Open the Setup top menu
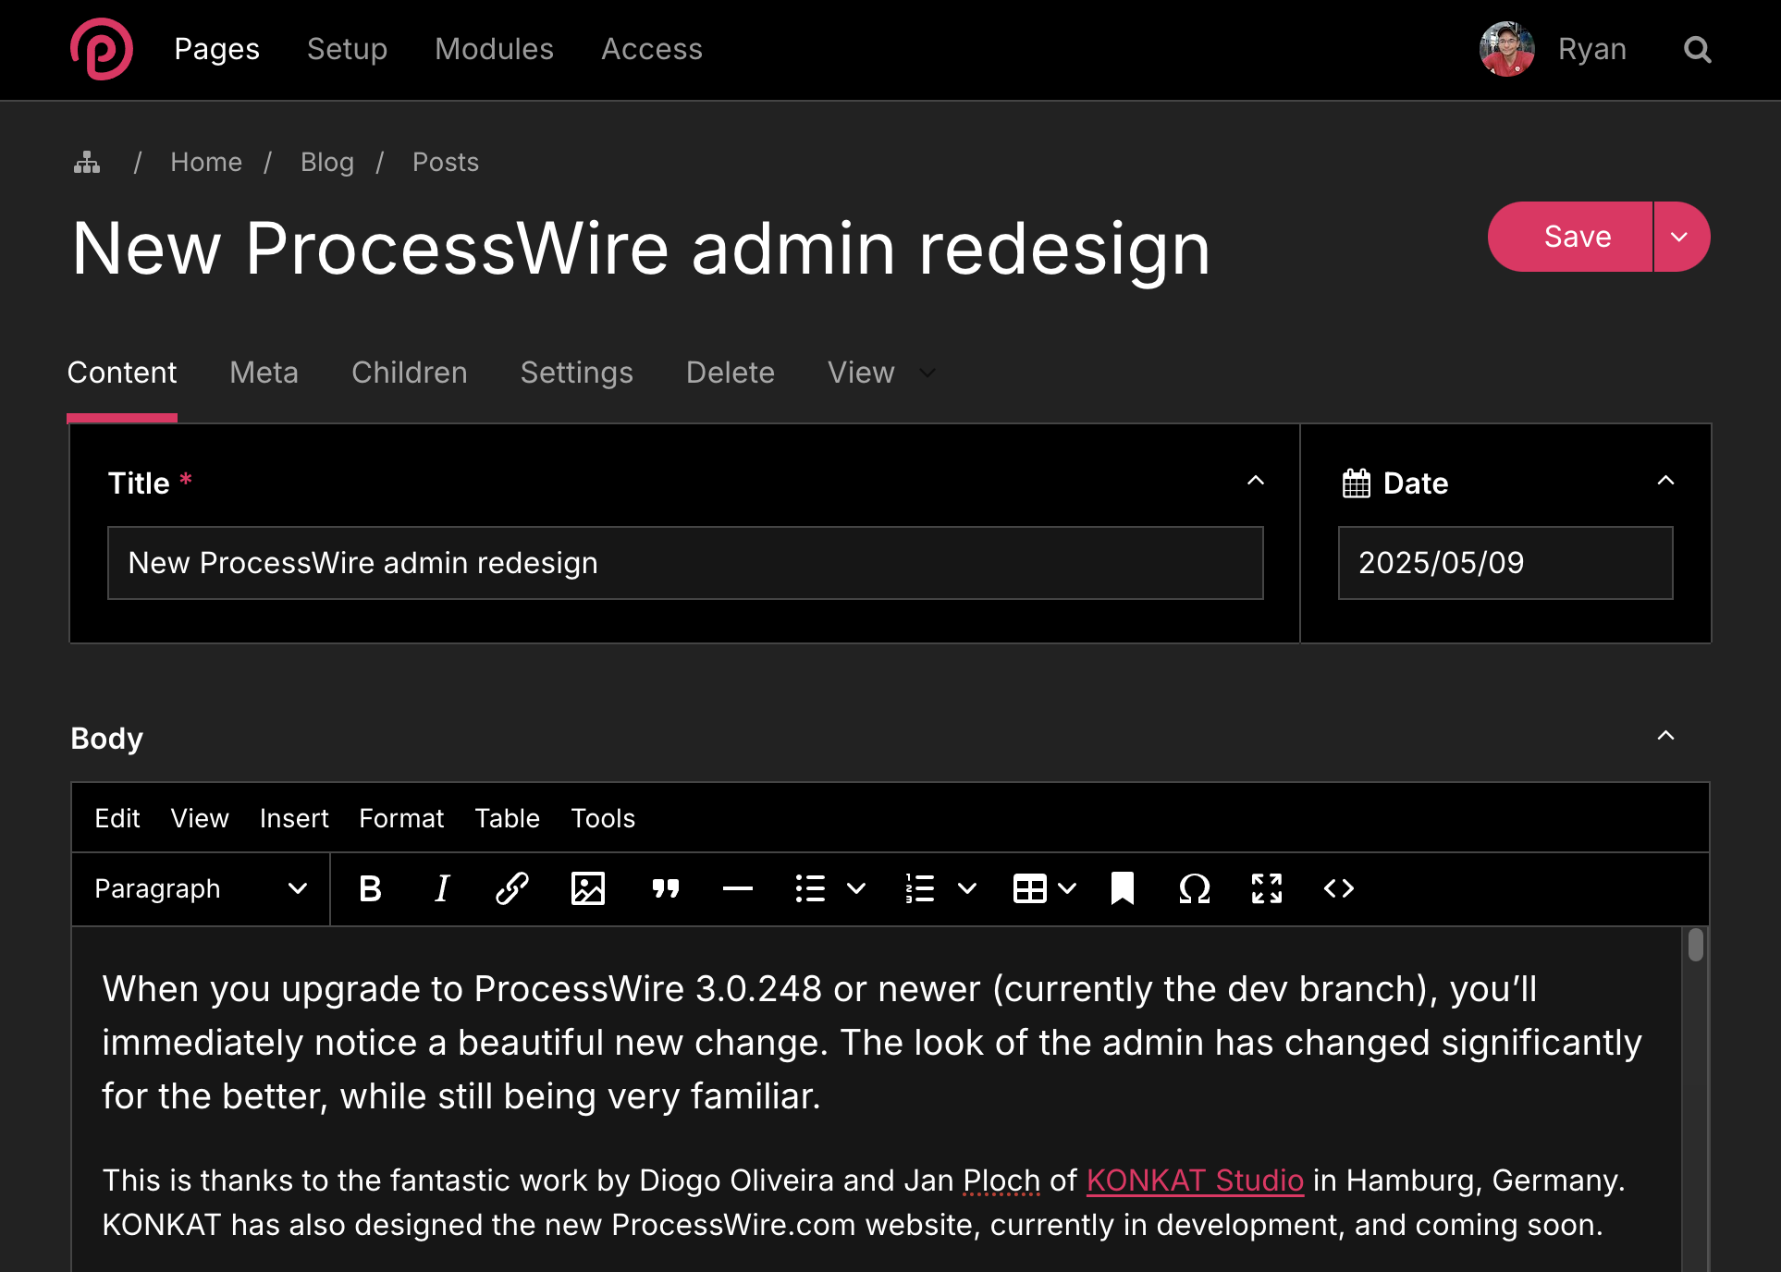This screenshot has height=1272, width=1781. coord(347,49)
